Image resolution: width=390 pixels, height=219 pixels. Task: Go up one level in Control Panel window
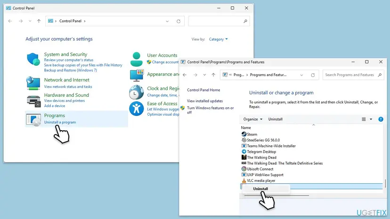[x=39, y=21]
